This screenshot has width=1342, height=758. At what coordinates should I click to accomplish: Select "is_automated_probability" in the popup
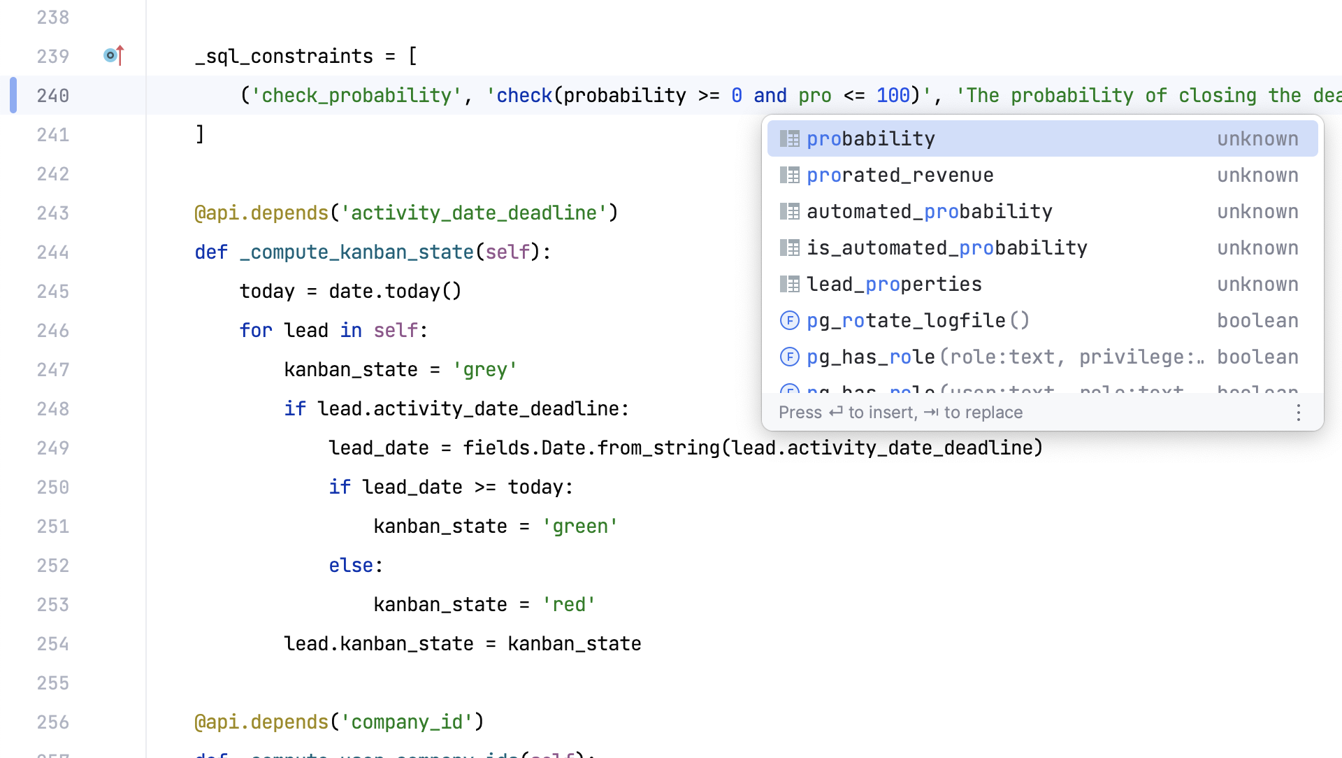tap(947, 248)
